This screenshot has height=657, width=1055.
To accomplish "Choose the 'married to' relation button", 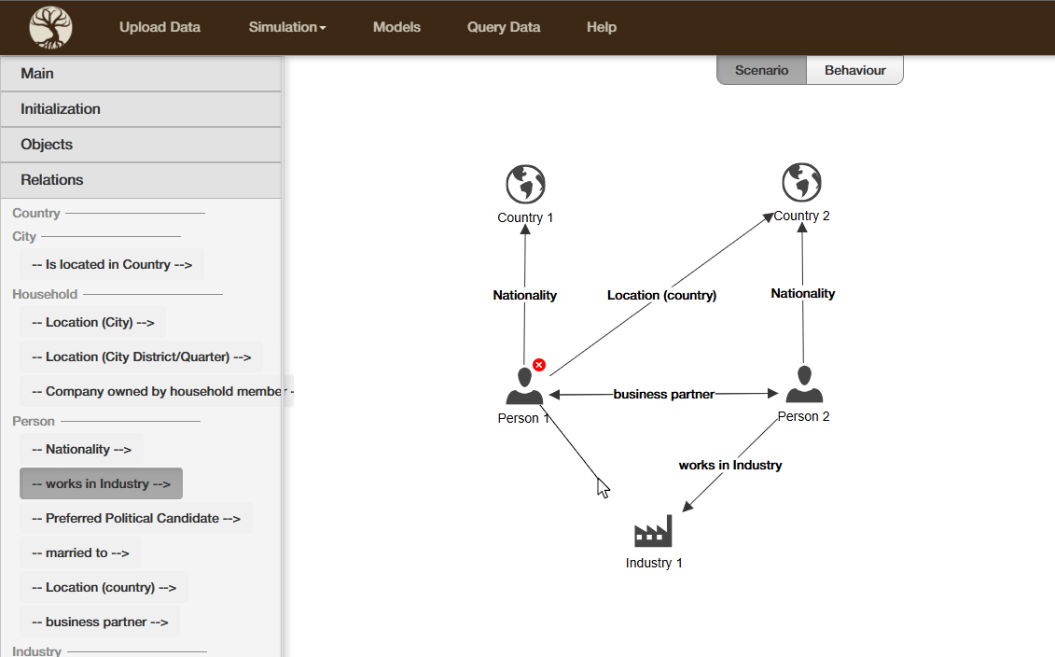I will click(x=80, y=552).
